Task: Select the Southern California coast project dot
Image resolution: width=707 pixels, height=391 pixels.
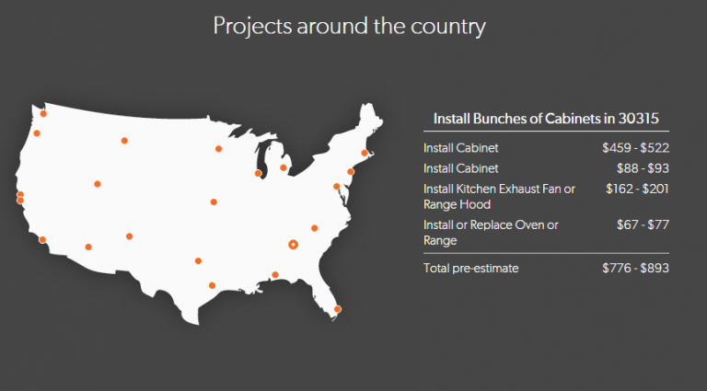Action: pos(42,239)
